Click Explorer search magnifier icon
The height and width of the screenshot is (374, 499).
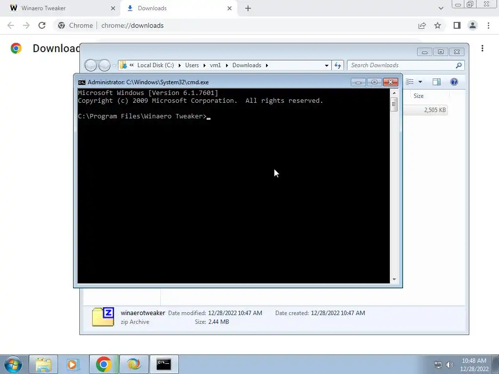click(459, 65)
